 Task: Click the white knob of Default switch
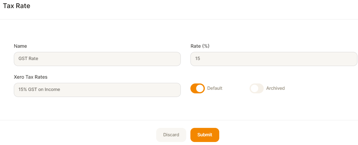coord(200,88)
